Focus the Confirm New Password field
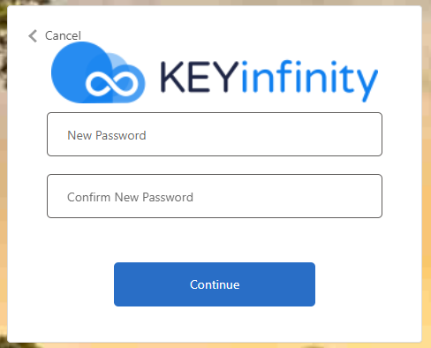The width and height of the screenshot is (431, 348). point(215,196)
